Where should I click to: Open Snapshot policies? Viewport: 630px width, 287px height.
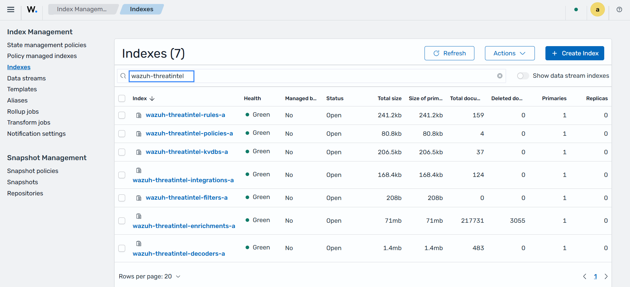pyautogui.click(x=33, y=171)
